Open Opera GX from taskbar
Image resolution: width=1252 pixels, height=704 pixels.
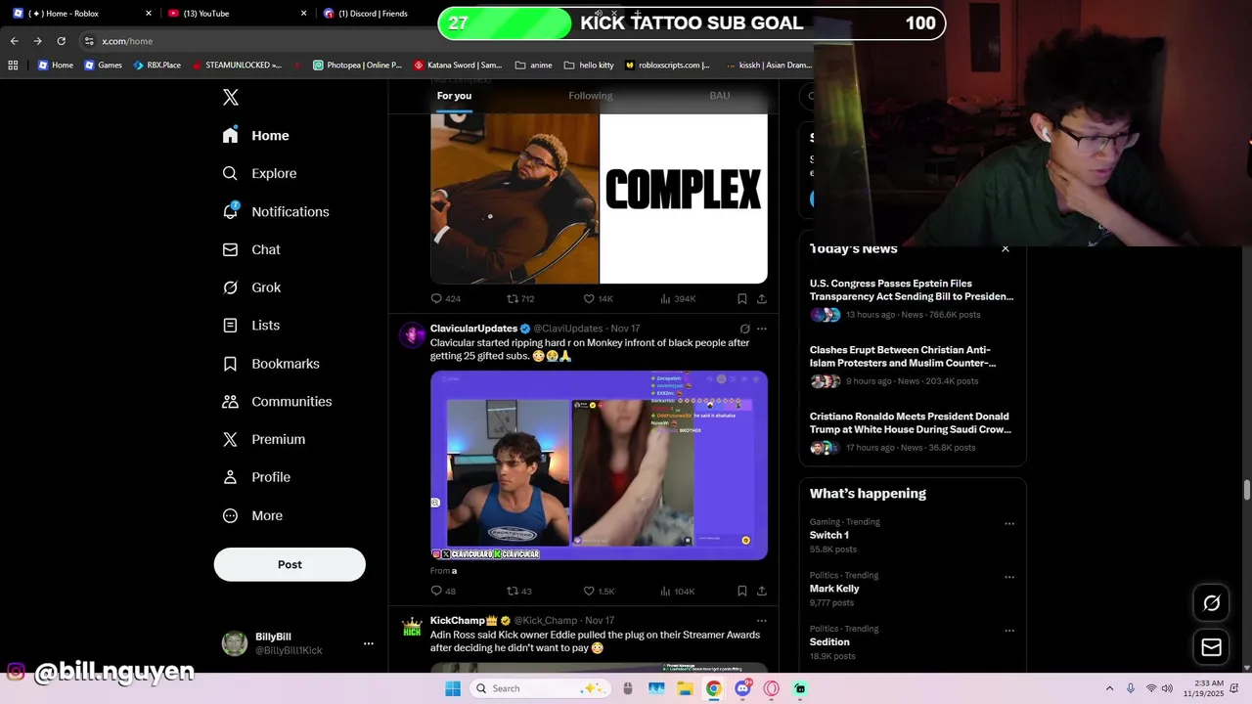(772, 688)
